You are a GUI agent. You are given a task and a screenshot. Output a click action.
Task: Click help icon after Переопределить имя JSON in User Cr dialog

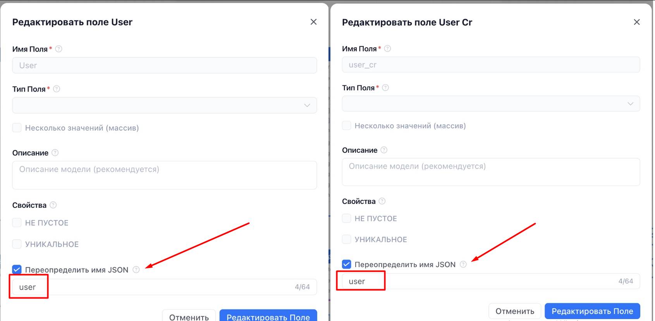(x=463, y=264)
